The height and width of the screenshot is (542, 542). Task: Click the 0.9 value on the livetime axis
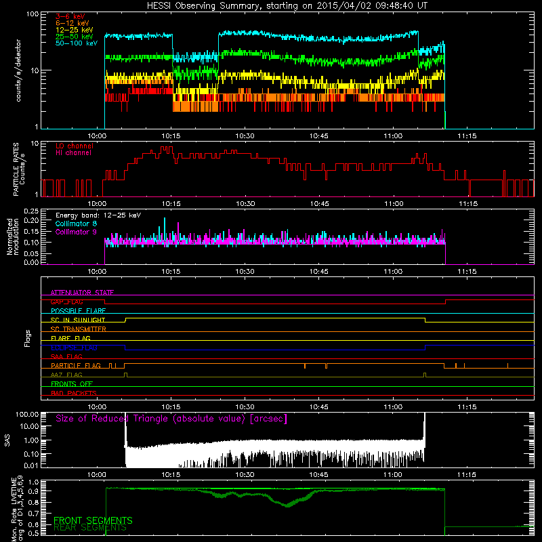tap(35, 492)
